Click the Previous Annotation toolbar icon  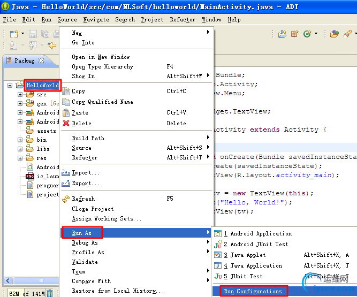tap(33, 45)
